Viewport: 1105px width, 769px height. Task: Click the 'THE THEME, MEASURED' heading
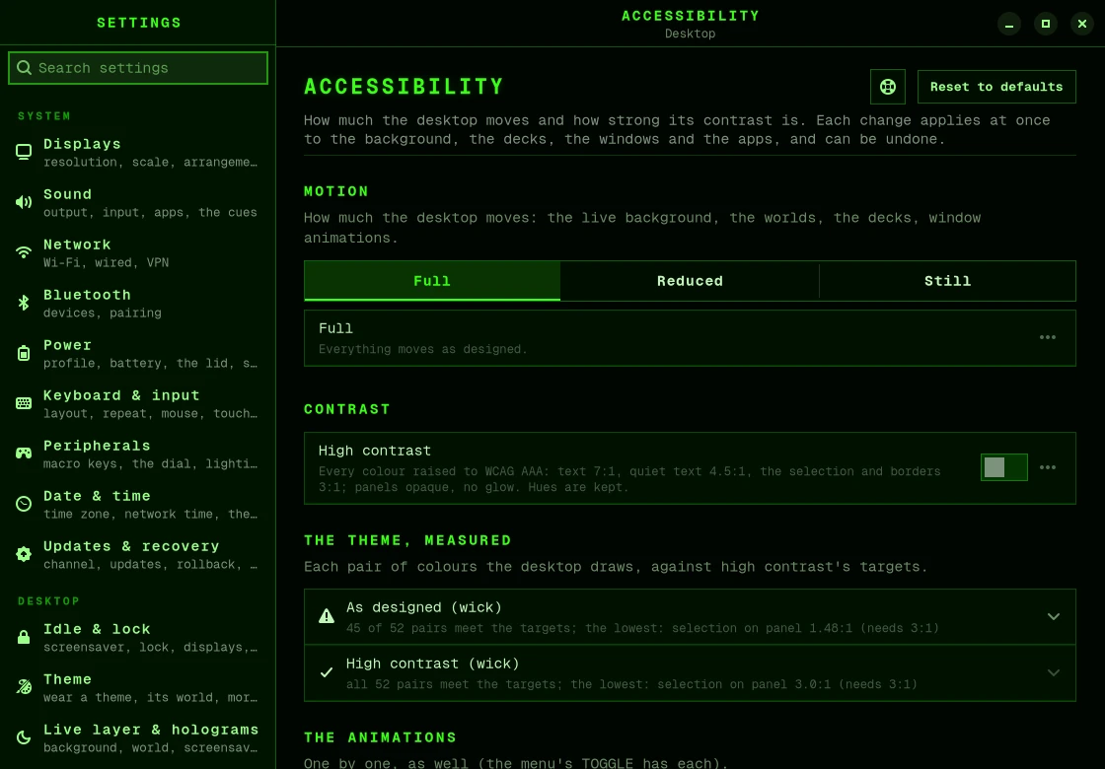coord(408,540)
